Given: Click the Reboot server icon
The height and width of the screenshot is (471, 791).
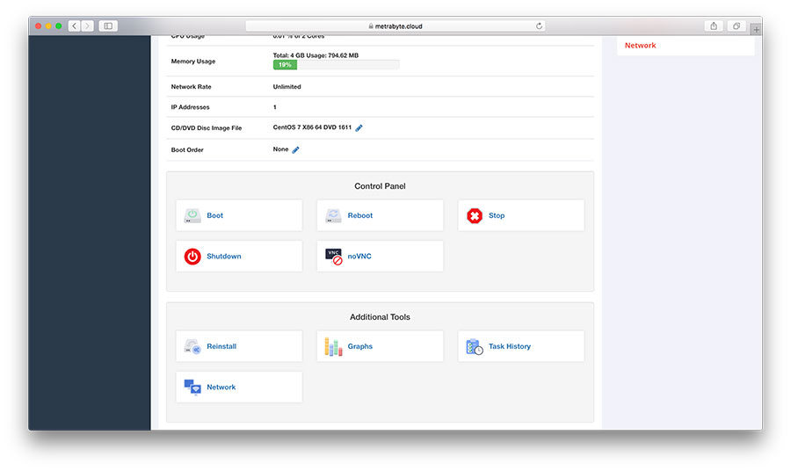Looking at the screenshot, I should (333, 215).
